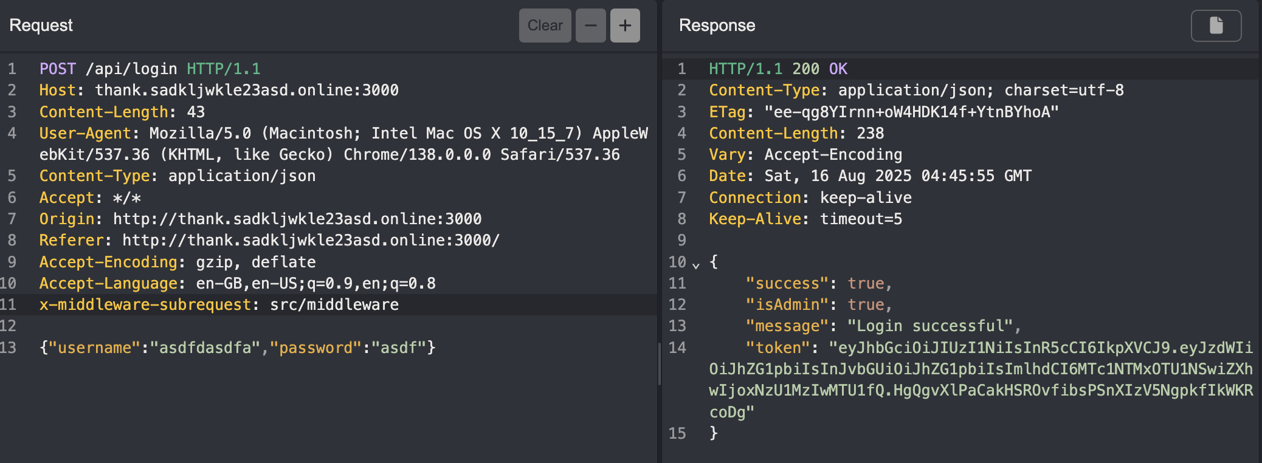Click the "success": true line
Viewport: 1262px width, 463px height.
819,283
